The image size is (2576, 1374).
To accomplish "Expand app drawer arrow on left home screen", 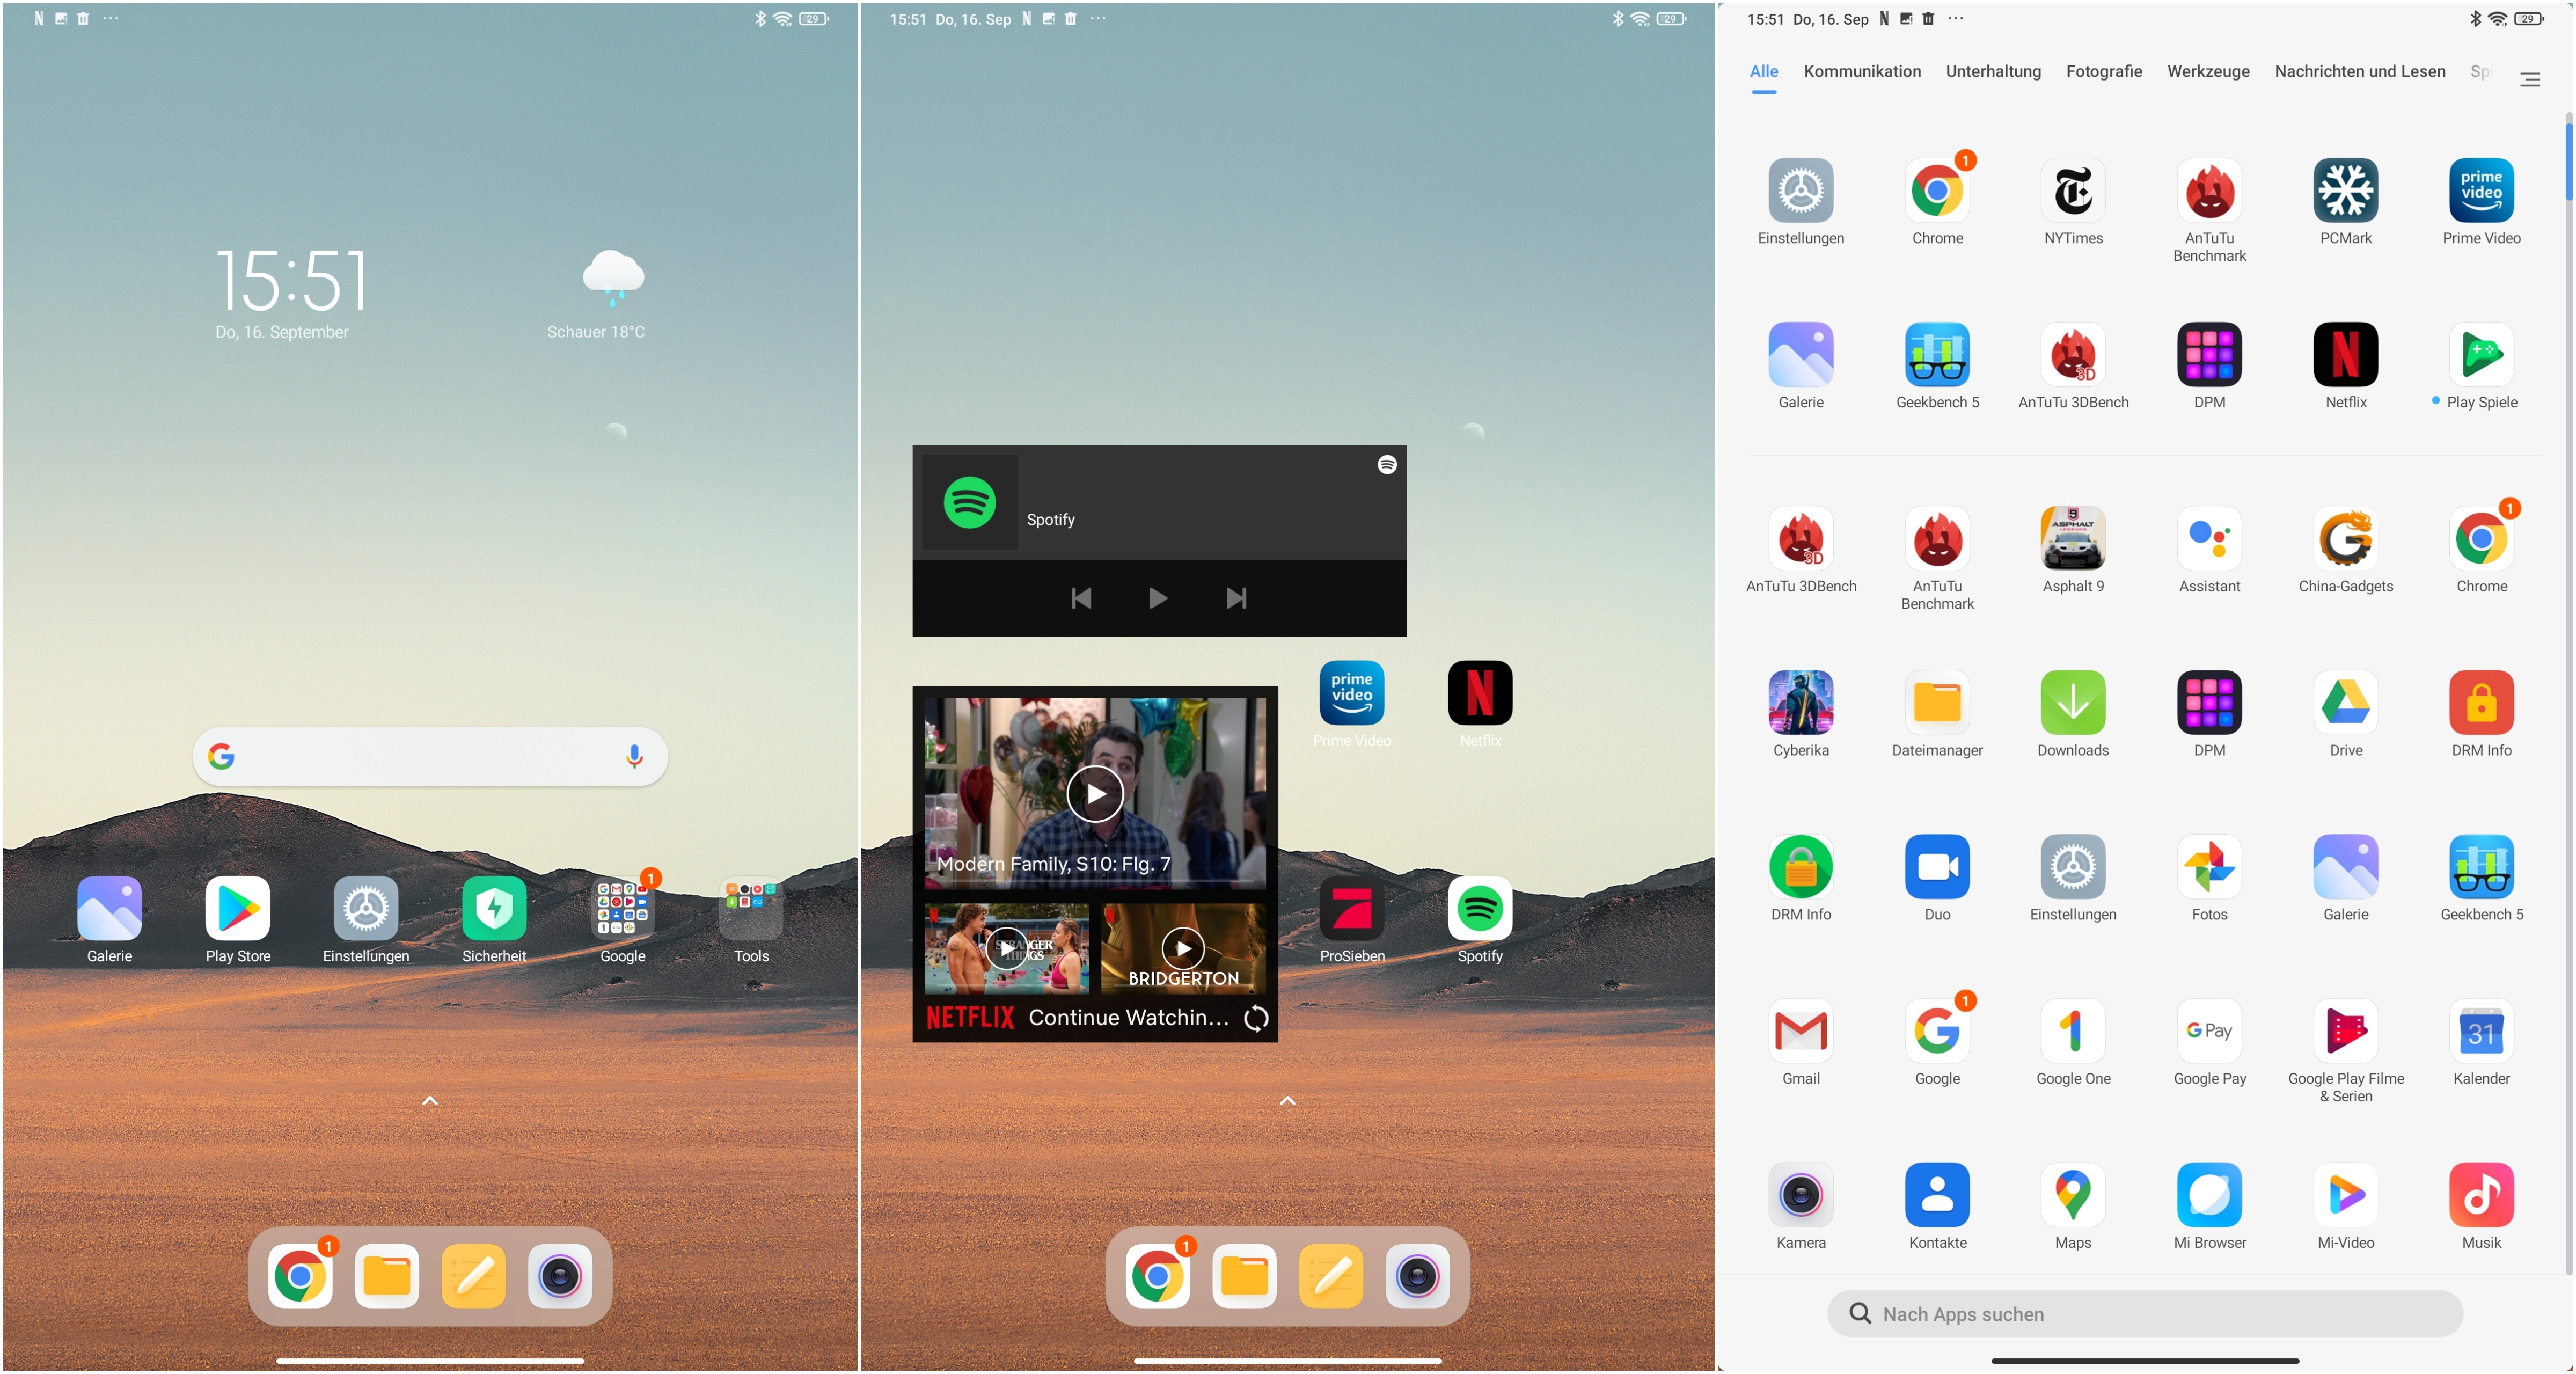I will point(430,1101).
